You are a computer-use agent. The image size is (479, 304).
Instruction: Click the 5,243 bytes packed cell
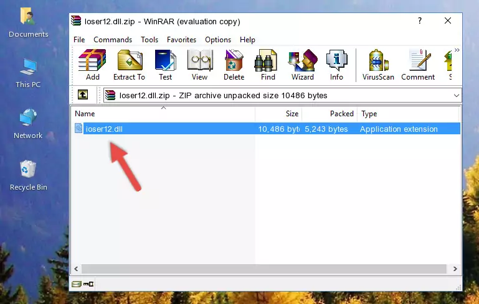[326, 129]
